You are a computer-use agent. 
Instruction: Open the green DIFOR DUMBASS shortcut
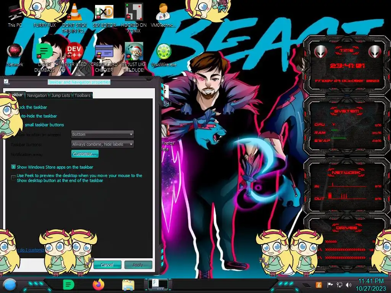coord(44,57)
